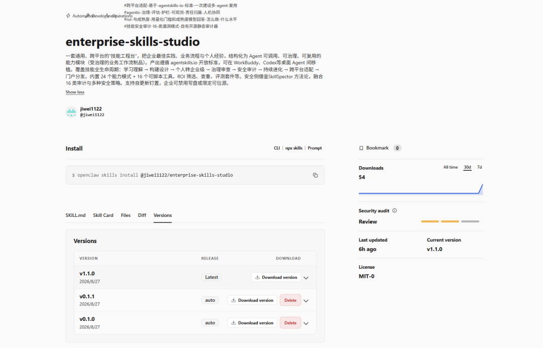Copy the install command with copy icon

point(315,175)
